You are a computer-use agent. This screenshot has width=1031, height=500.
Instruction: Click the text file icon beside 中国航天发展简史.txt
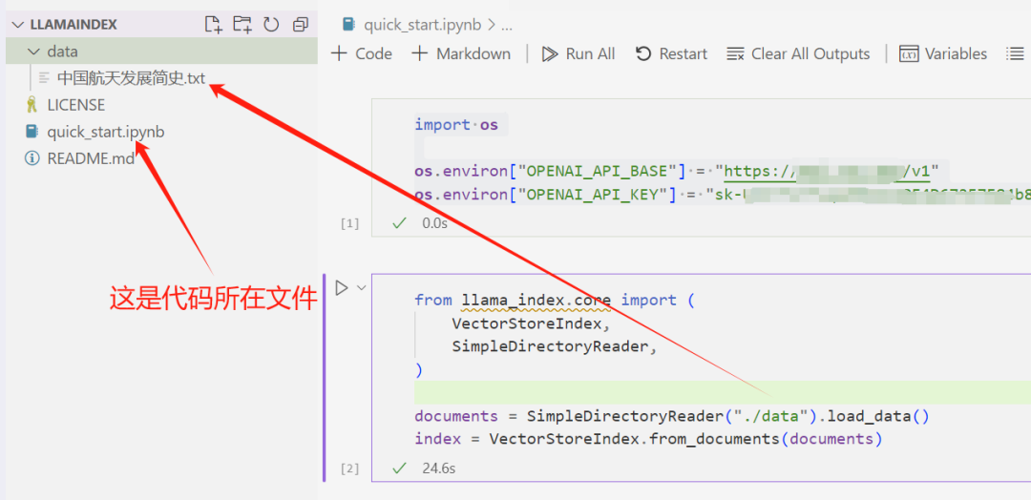pyautogui.click(x=45, y=78)
